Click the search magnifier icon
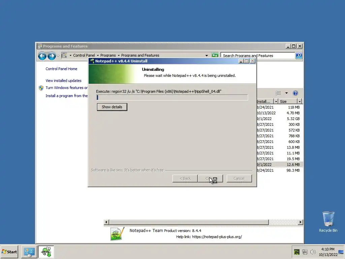Viewport: 345px width, 259px height. point(299,56)
